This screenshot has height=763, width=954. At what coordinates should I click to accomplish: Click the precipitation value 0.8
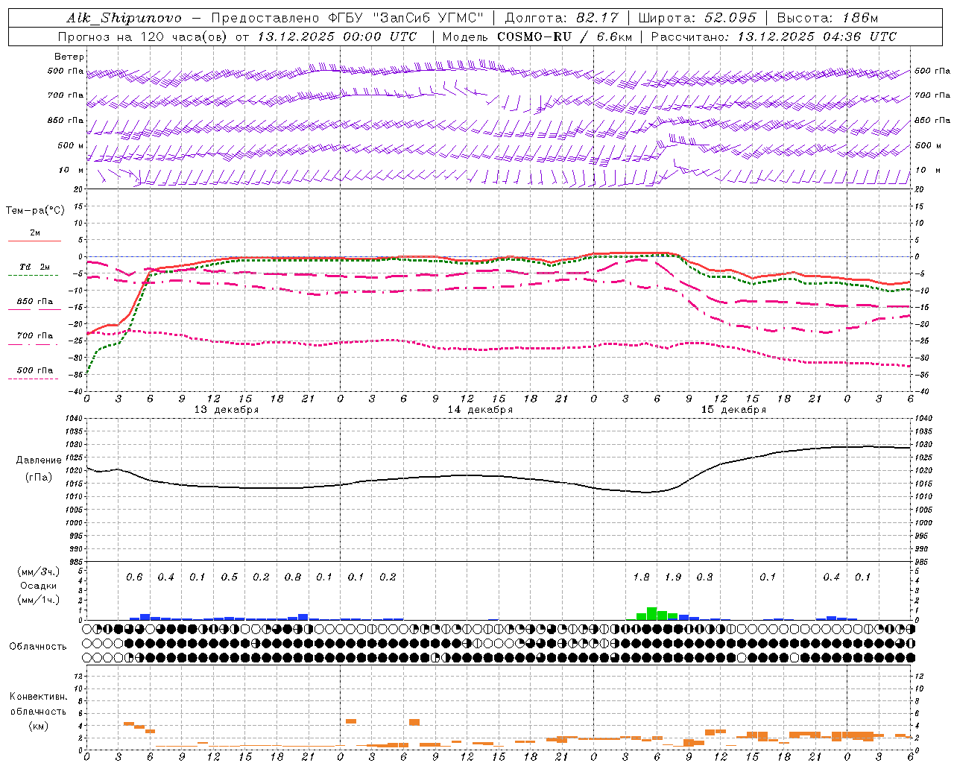tap(293, 577)
